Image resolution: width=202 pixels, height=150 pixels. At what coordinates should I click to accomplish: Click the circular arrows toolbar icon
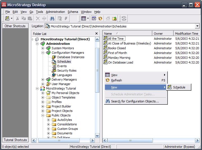coord(124,19)
